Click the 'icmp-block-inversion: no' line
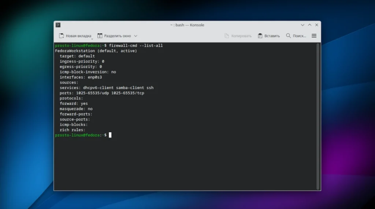Screen dimensions: 375x209 point(88,72)
